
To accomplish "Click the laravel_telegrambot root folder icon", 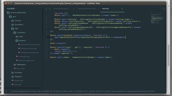I will coord(8,13).
